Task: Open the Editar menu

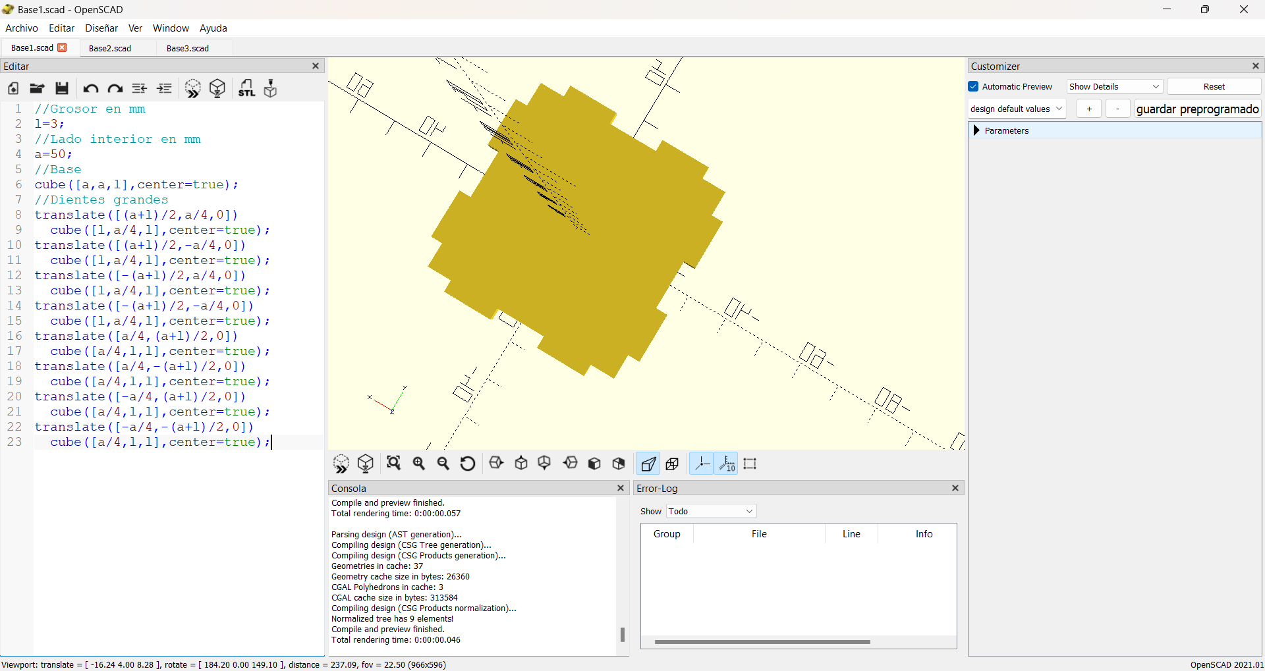Action: [x=61, y=28]
